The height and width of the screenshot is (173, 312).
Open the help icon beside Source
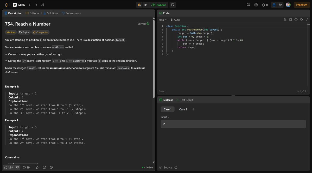point(176,168)
